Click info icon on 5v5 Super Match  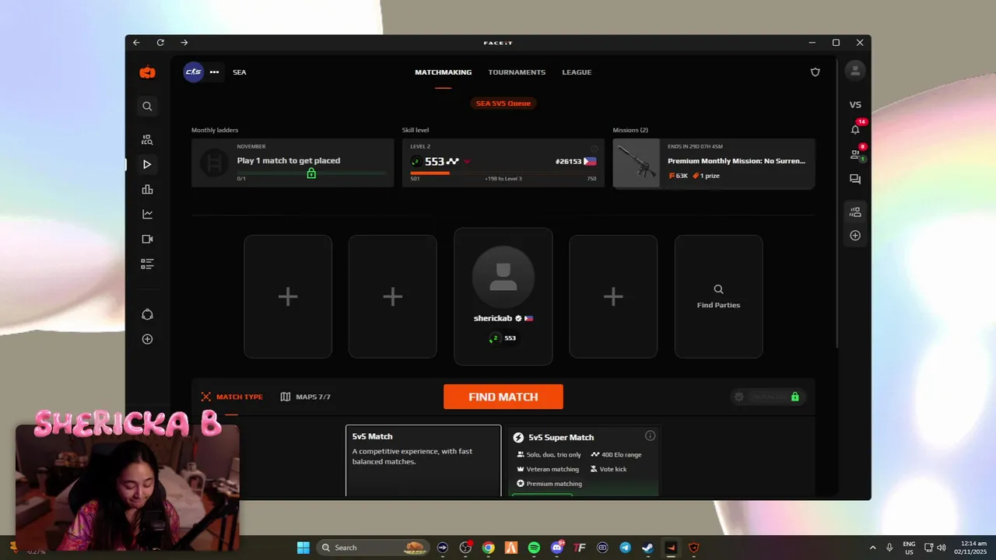click(x=651, y=436)
